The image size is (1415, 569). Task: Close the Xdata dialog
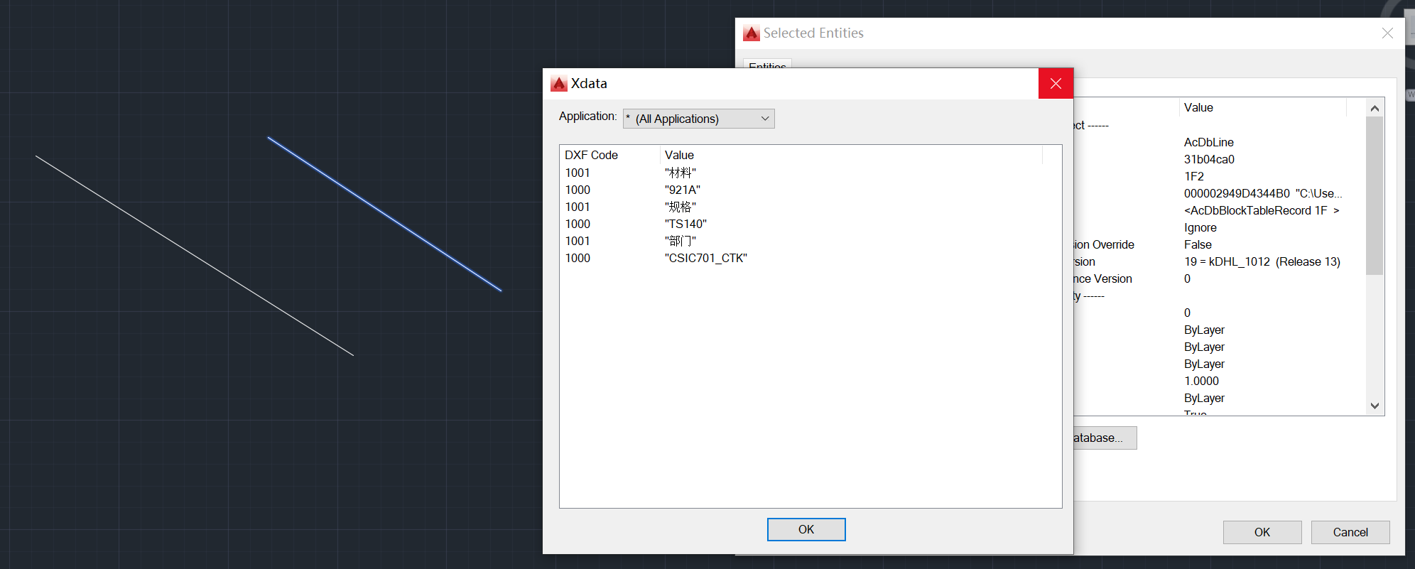pyautogui.click(x=1056, y=84)
